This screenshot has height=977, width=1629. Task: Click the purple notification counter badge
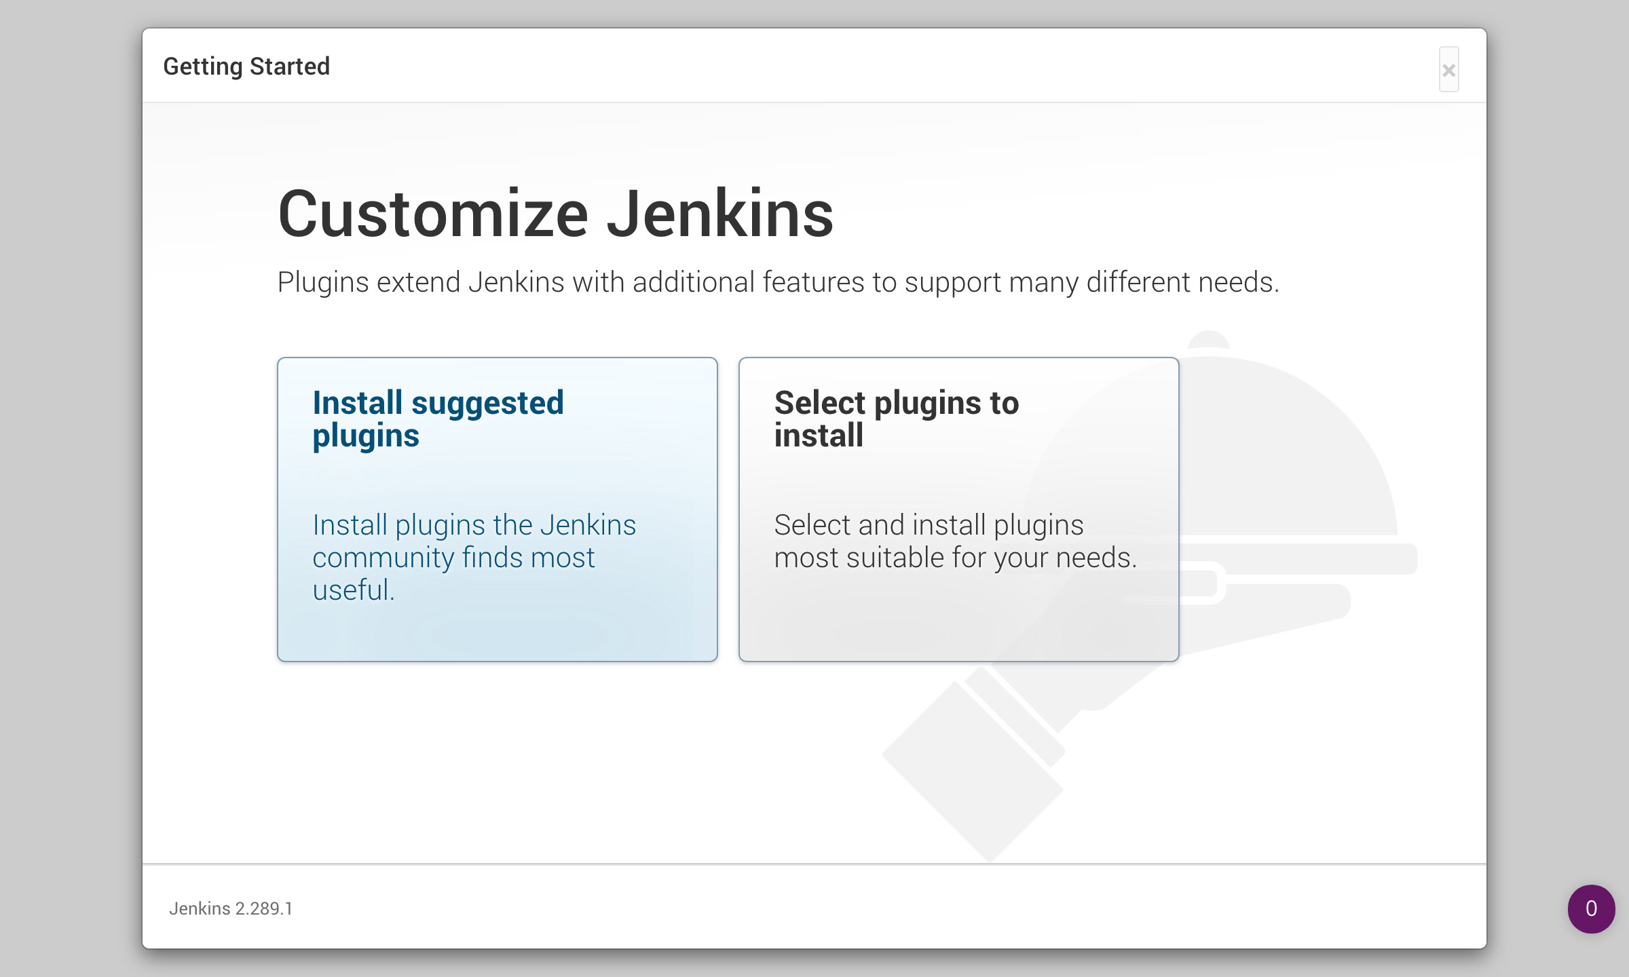pyautogui.click(x=1590, y=908)
